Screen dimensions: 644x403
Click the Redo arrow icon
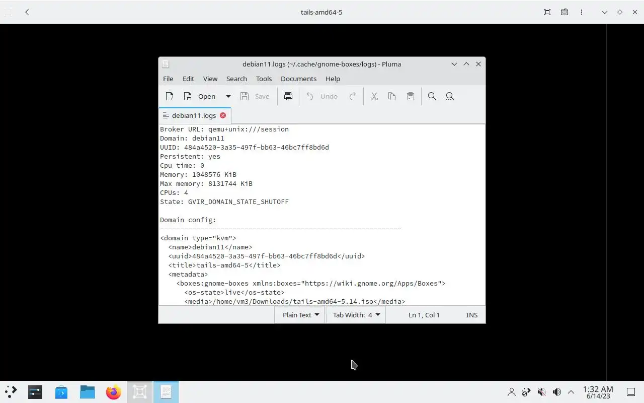pos(353,96)
